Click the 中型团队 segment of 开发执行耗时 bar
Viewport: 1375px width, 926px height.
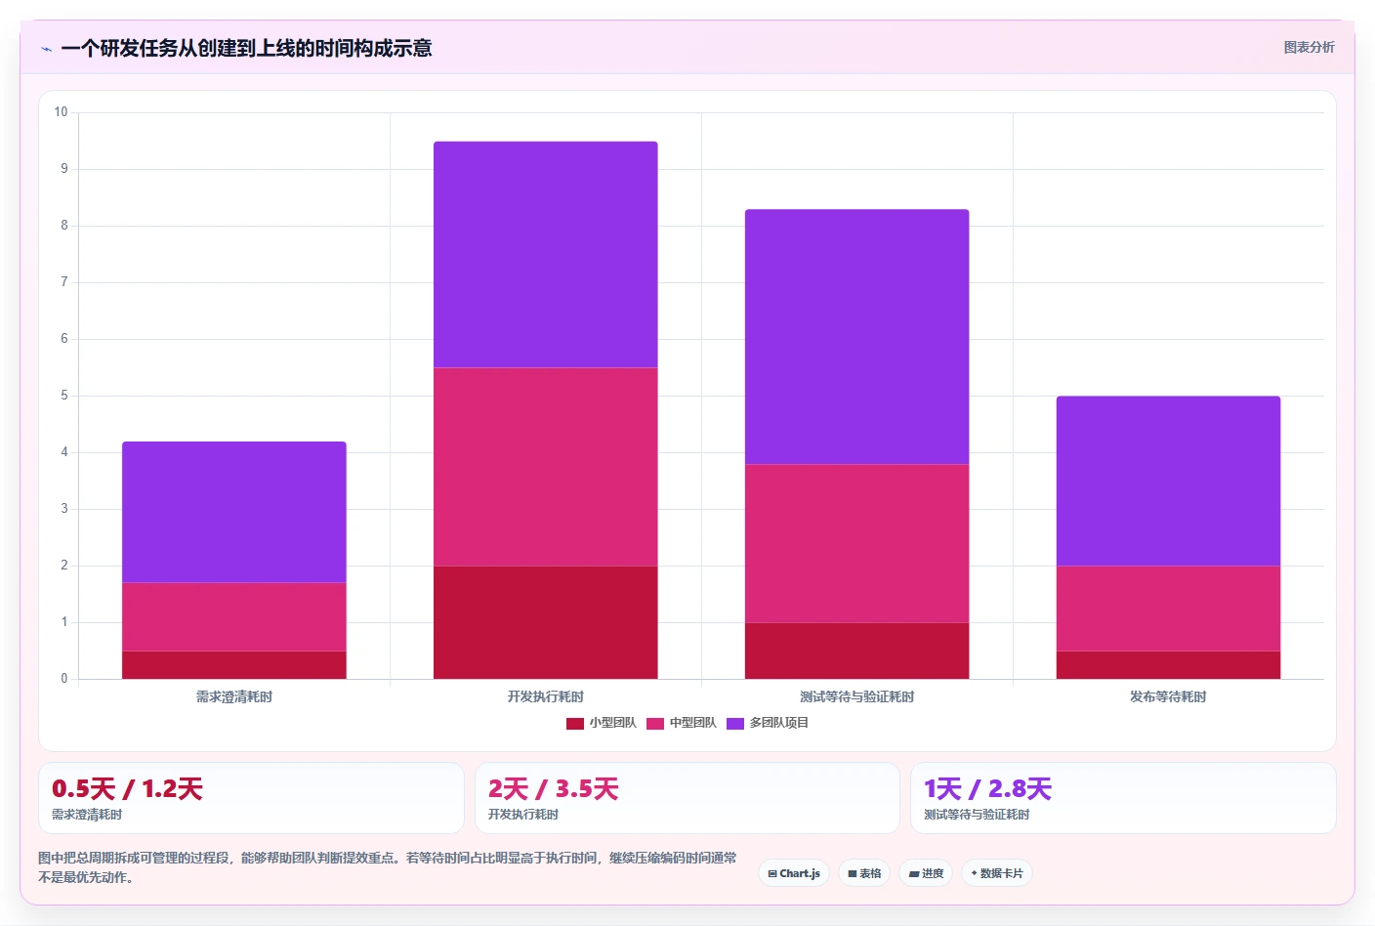(x=546, y=467)
